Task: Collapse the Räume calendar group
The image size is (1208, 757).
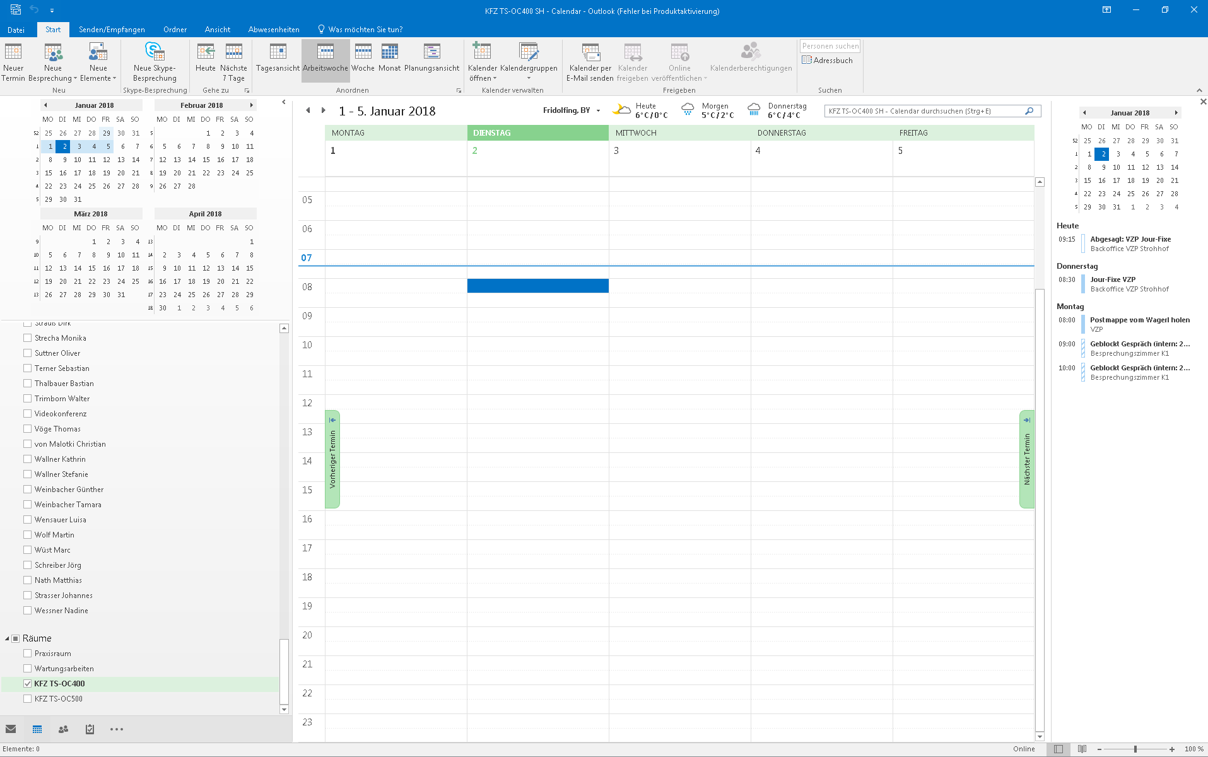Action: 7,638
